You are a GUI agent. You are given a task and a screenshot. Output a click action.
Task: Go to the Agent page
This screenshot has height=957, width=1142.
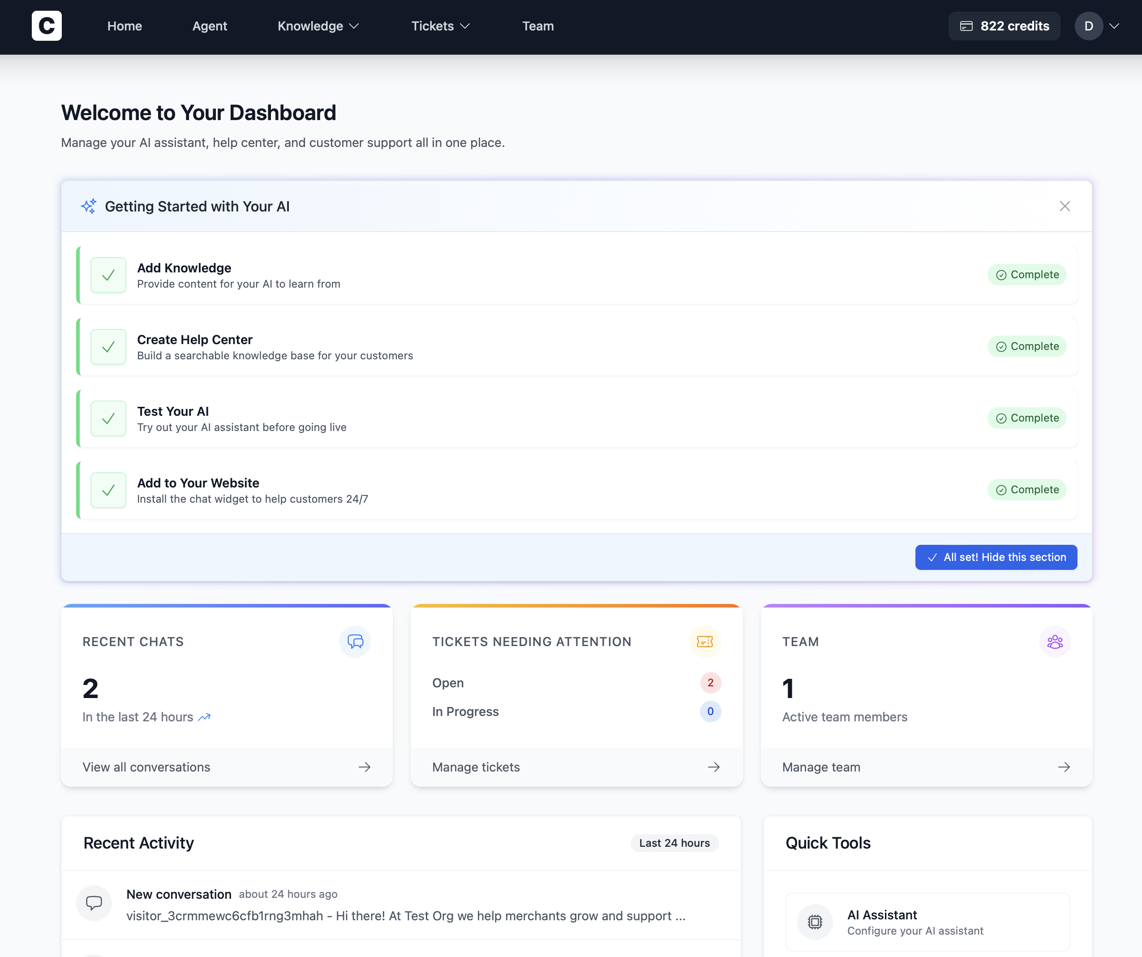coord(210,26)
